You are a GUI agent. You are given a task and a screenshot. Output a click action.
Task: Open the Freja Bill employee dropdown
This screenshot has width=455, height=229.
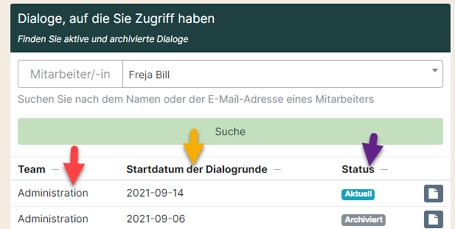point(283,74)
